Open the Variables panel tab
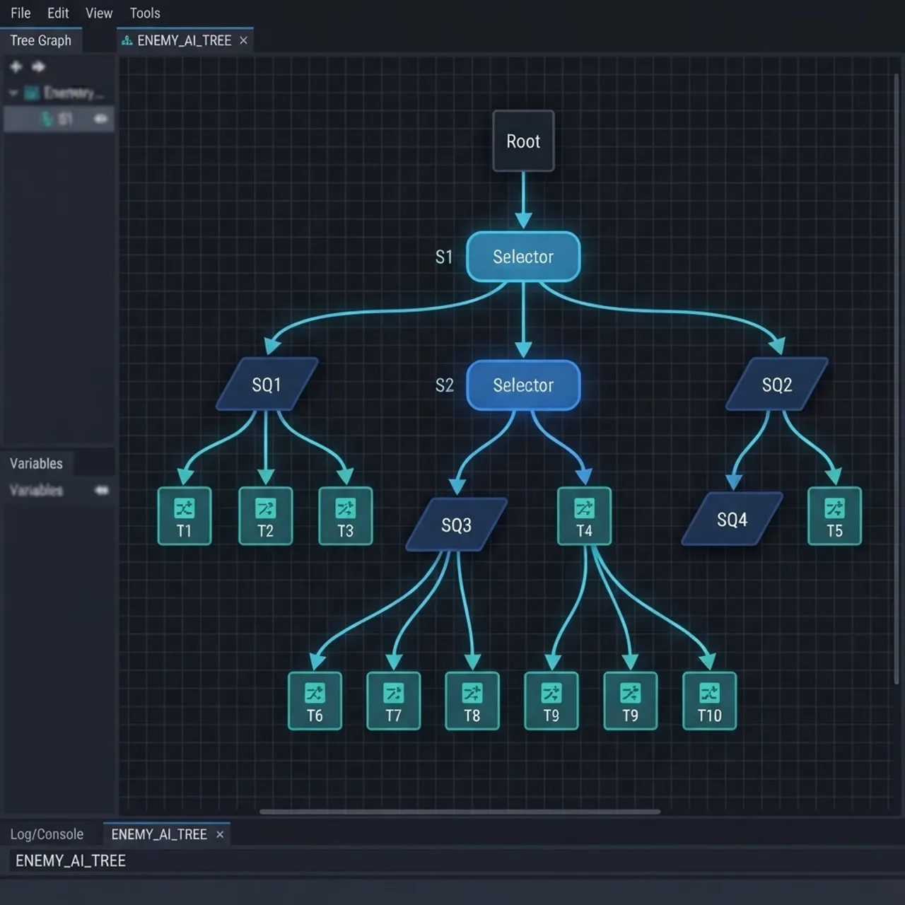 [x=36, y=463]
